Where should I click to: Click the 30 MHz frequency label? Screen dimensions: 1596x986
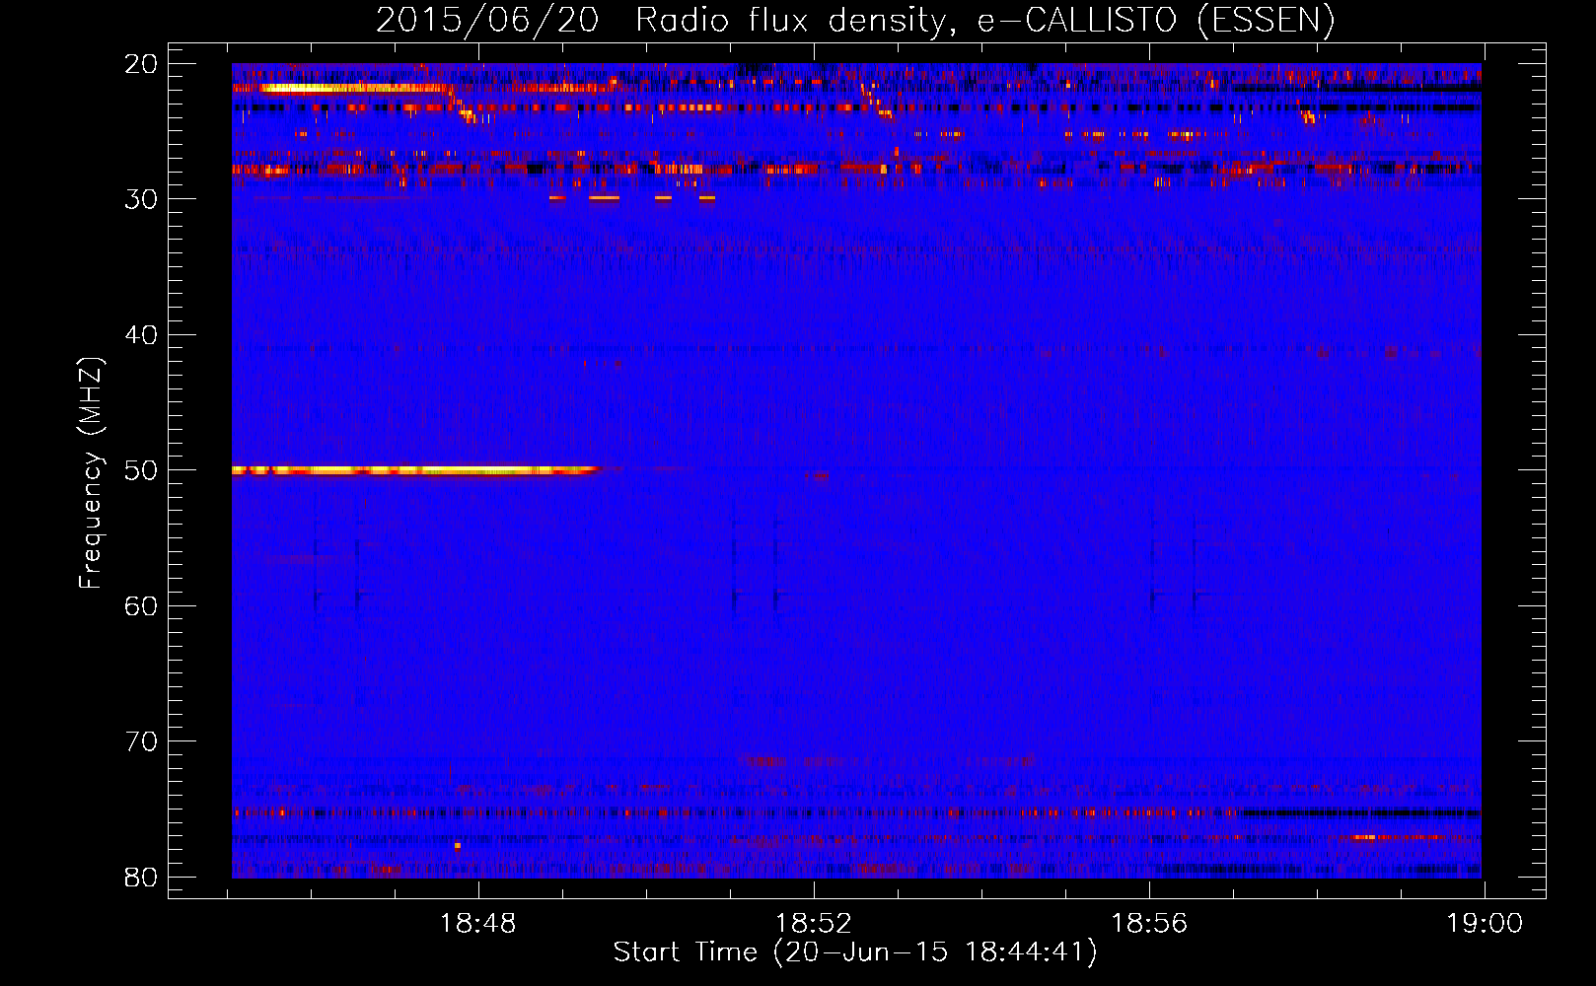[142, 199]
